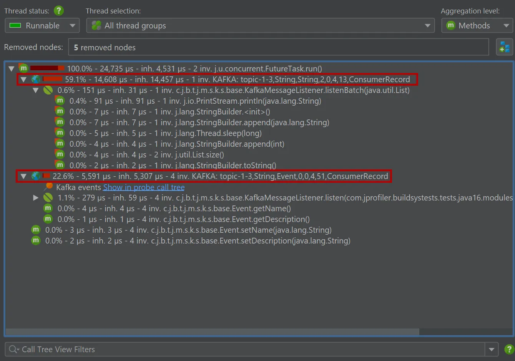The width and height of the screenshot is (515, 361).
Task: Click the green icon of KafkaMessageListener.listen row
Action: point(48,197)
